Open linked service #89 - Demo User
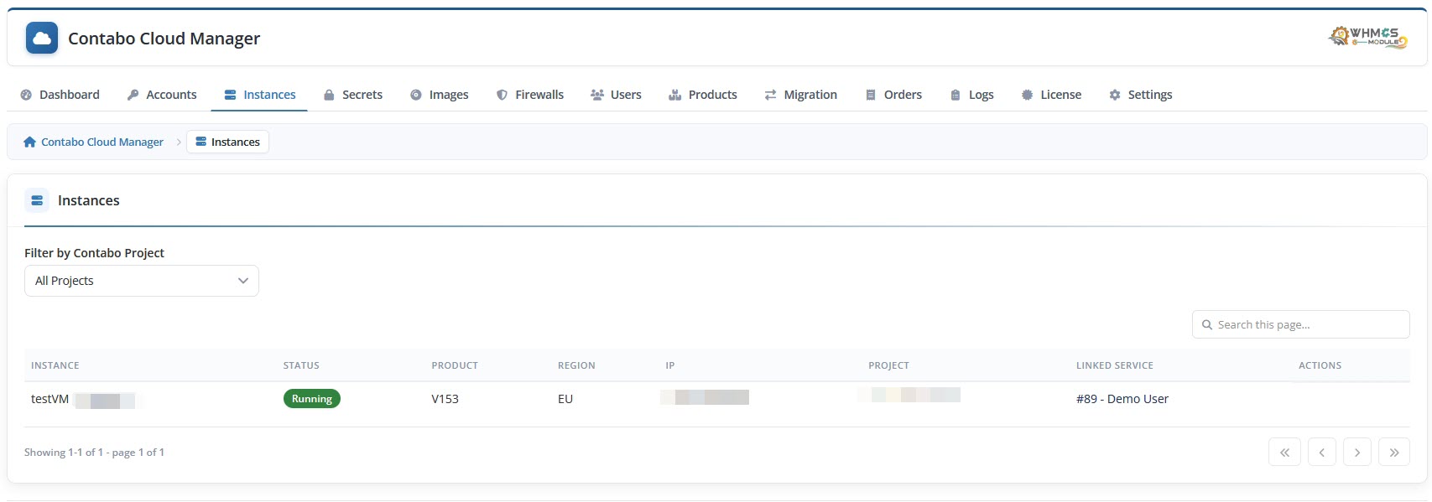Screen dimensions: 1432x502 [x=1122, y=399]
